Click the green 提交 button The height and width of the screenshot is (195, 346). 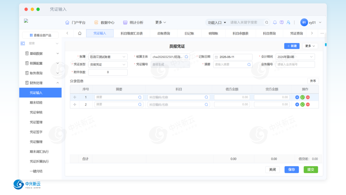(x=311, y=170)
